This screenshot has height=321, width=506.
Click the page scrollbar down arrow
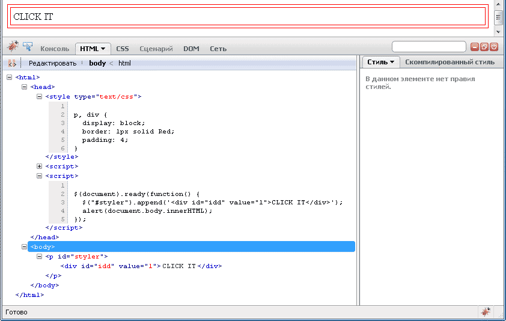coord(498,32)
